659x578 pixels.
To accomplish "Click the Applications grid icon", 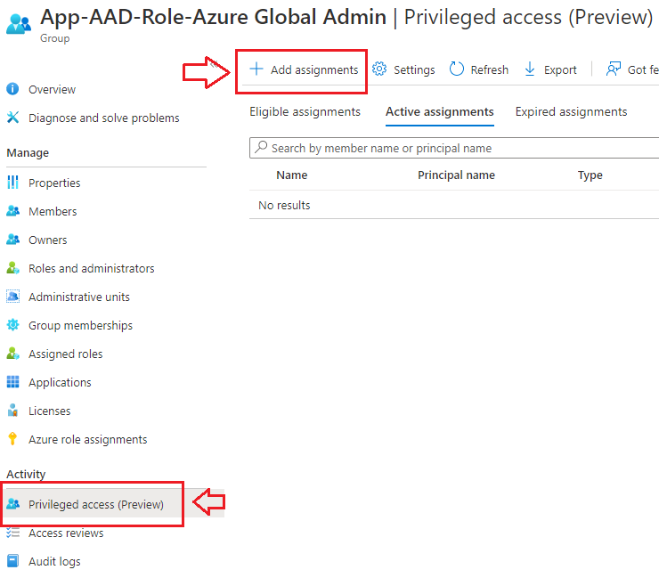I will click(13, 382).
